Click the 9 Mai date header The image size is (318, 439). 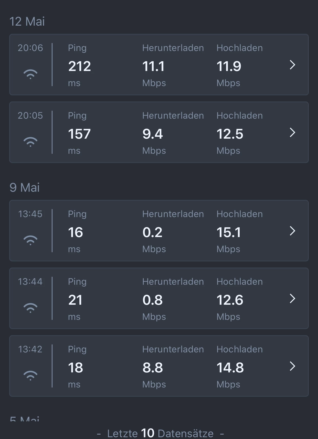25,188
